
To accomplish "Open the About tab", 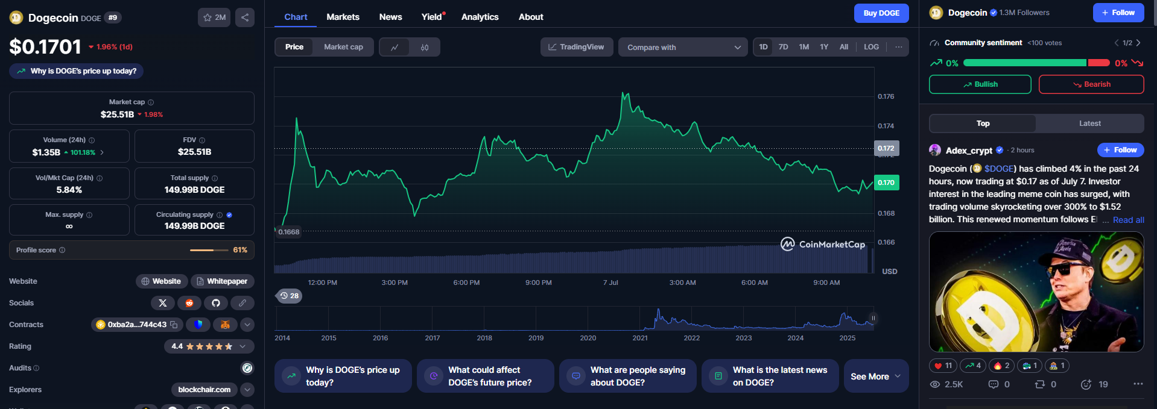I will [531, 17].
